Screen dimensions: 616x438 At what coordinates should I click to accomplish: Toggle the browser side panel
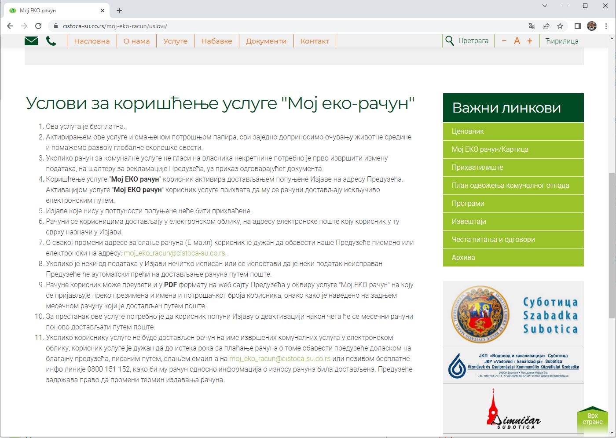(x=578, y=26)
